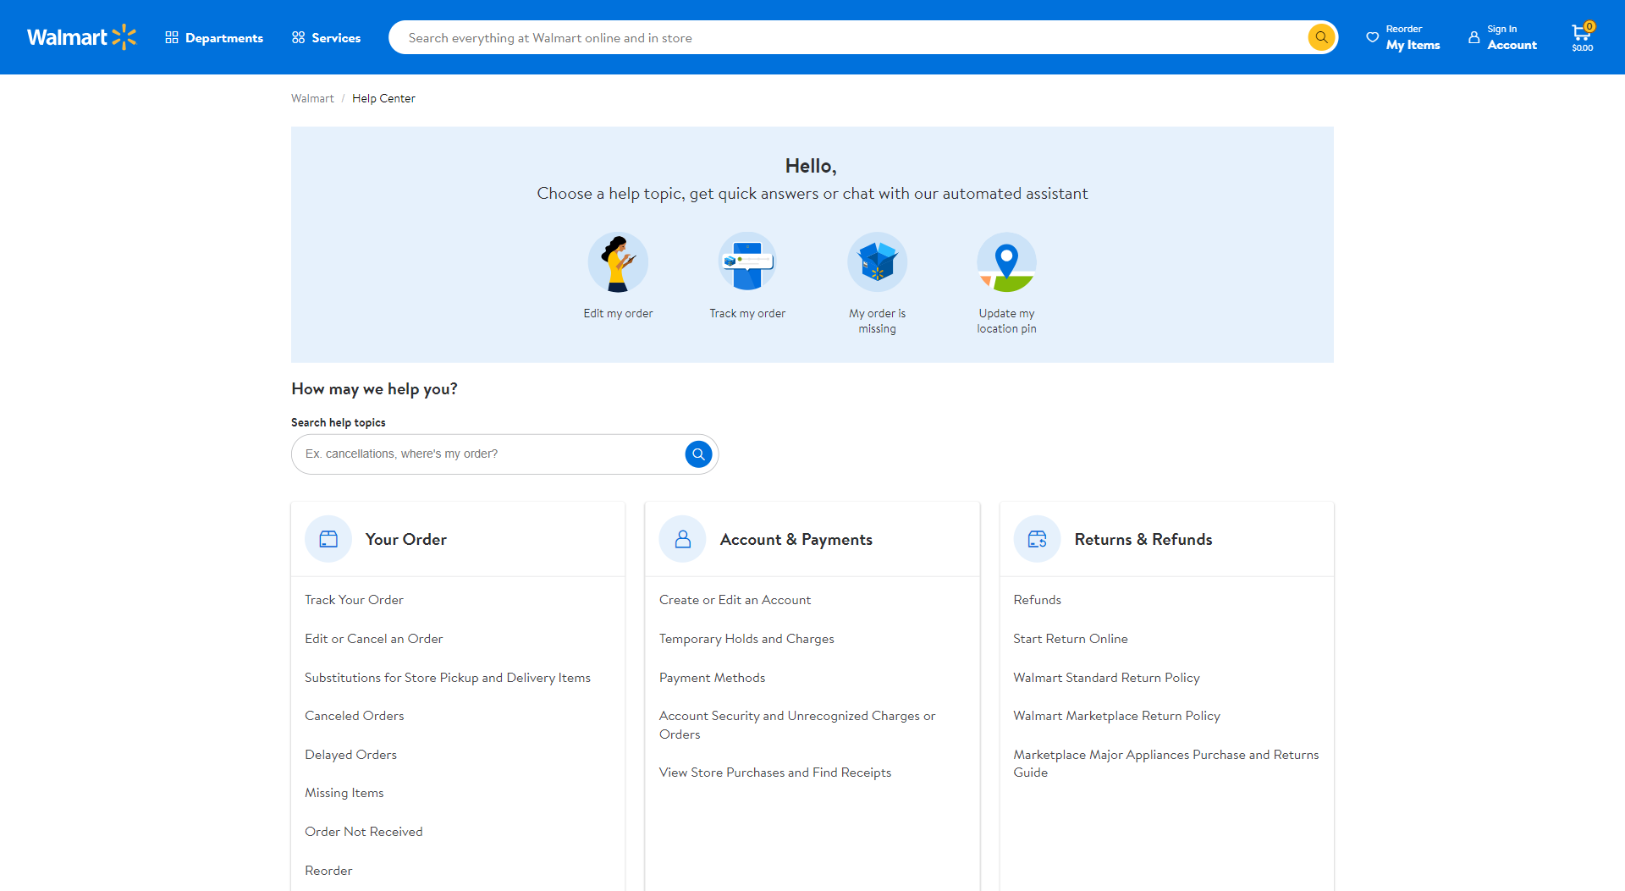Image resolution: width=1625 pixels, height=891 pixels.
Task: Open Account Security and Unrecognized Charges topic
Action: tap(797, 725)
